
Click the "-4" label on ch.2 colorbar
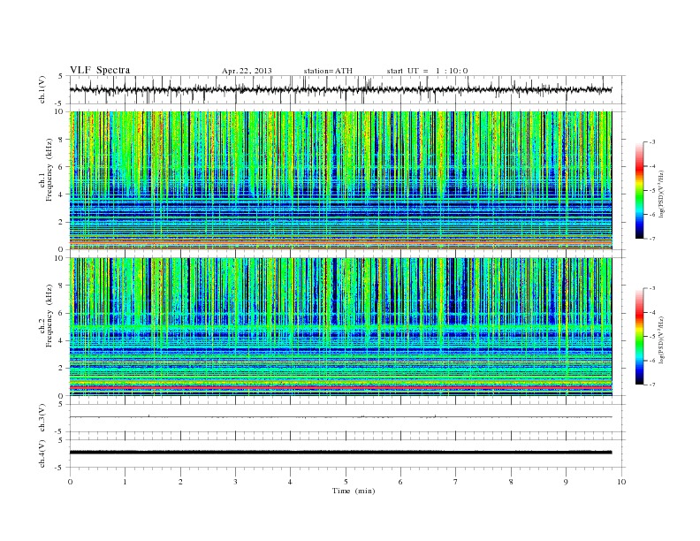(x=652, y=312)
